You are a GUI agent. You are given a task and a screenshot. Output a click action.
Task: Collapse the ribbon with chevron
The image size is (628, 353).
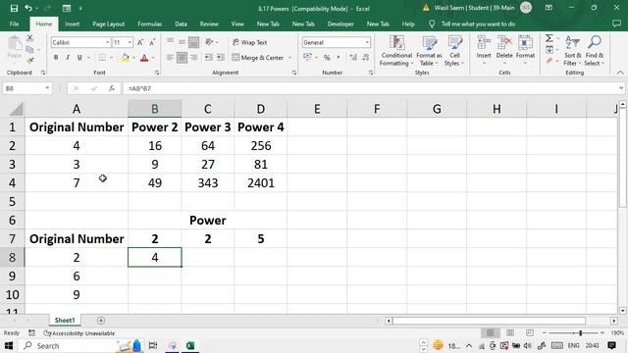point(620,73)
